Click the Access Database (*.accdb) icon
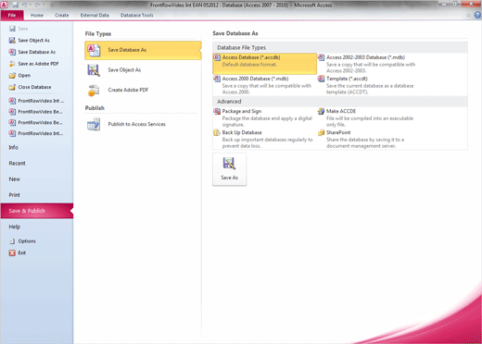482x344 pixels. 217,57
